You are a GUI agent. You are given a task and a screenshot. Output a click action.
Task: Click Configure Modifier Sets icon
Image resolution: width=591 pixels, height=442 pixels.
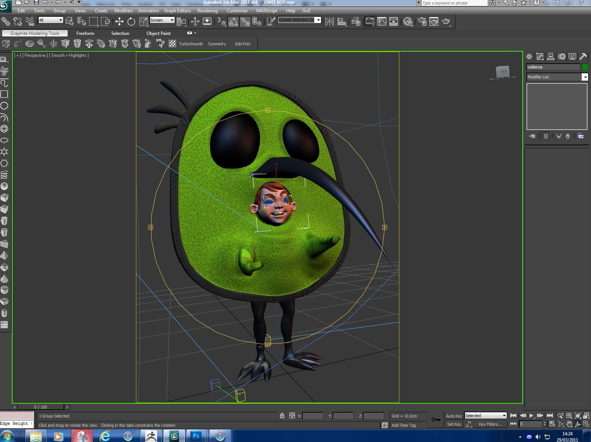coord(581,136)
